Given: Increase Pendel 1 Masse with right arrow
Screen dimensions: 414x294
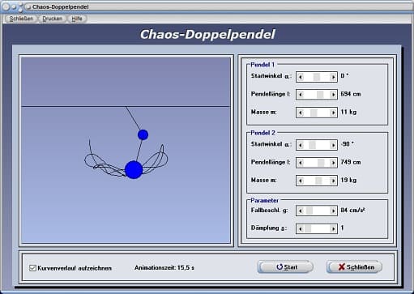Looking at the screenshot, I should point(333,113).
